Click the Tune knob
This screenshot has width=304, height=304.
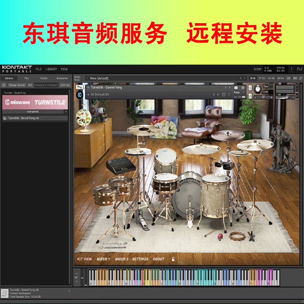258,89
